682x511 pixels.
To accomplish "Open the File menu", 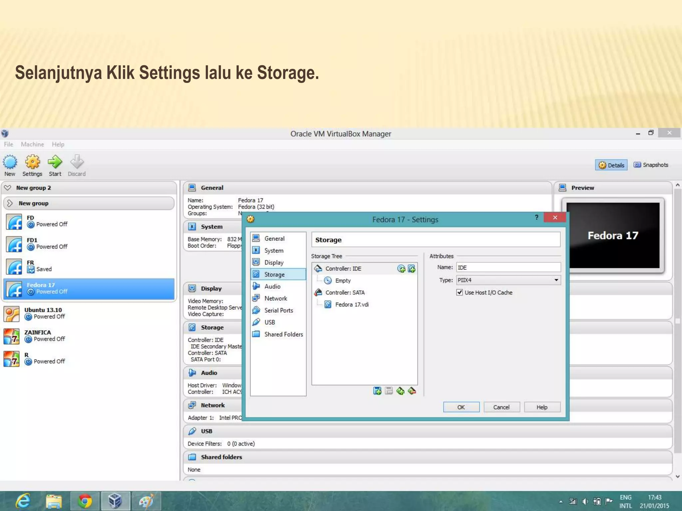I will [9, 144].
